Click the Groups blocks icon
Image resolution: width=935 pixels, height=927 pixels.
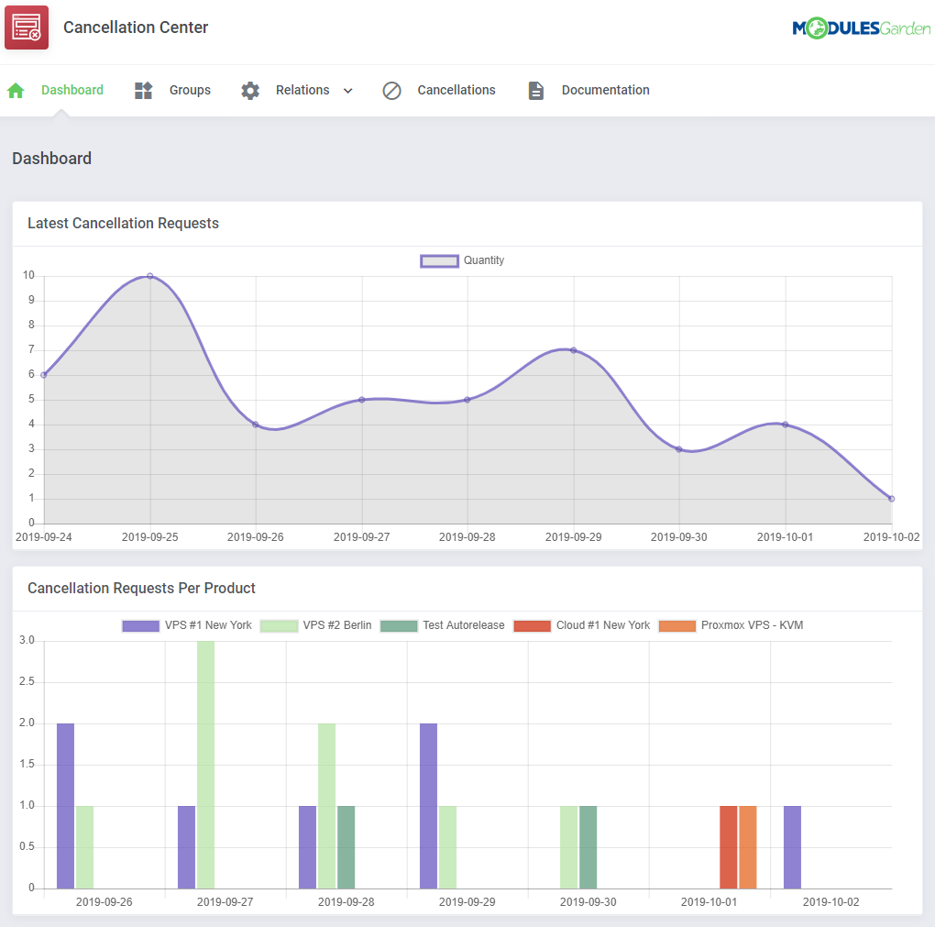pyautogui.click(x=144, y=91)
